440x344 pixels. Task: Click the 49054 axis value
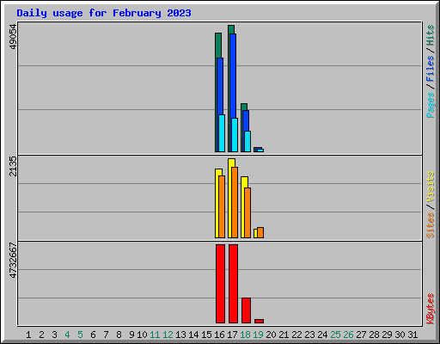(x=13, y=37)
